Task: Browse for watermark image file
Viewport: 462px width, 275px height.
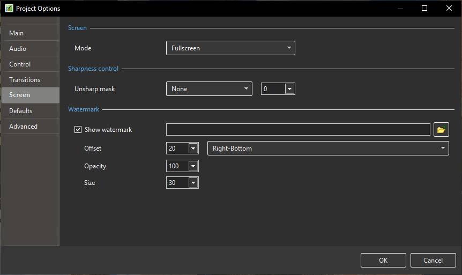Action: click(441, 129)
